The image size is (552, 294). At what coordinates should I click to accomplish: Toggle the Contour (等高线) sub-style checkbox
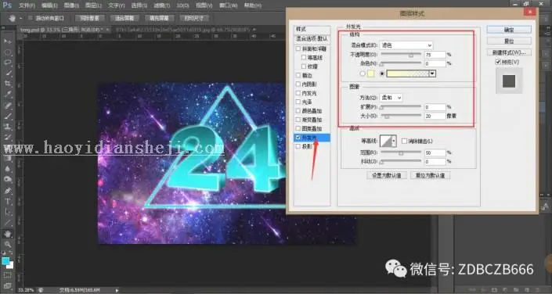click(304, 57)
